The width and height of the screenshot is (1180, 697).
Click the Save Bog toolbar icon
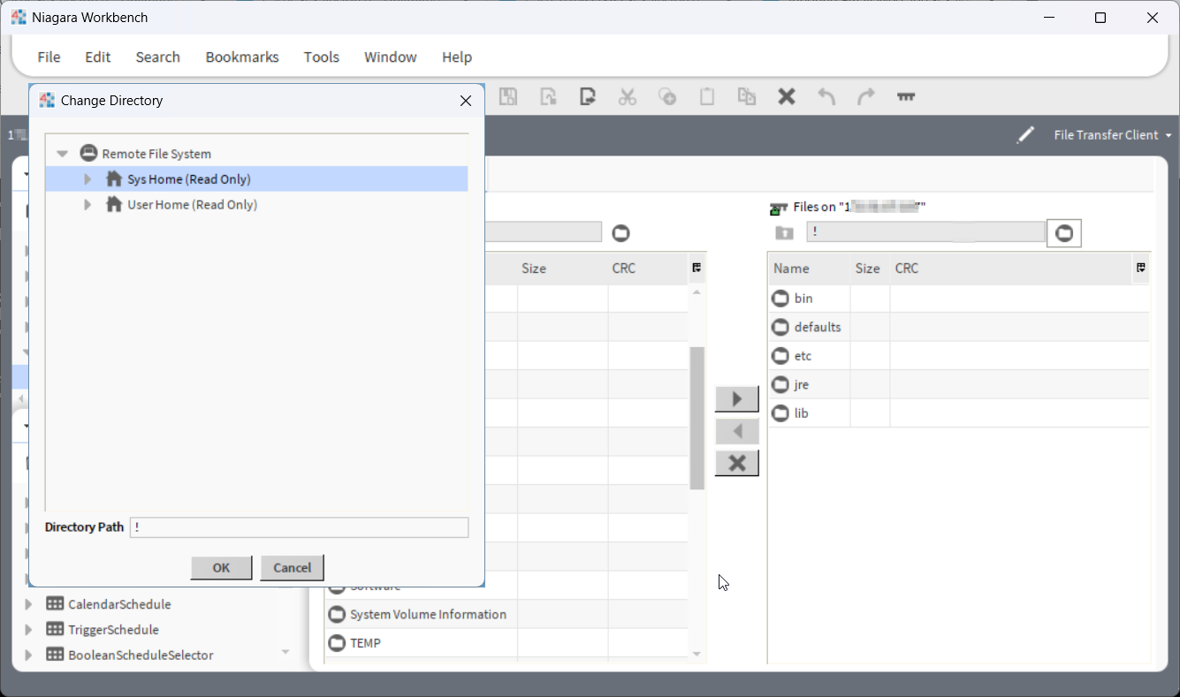(548, 97)
